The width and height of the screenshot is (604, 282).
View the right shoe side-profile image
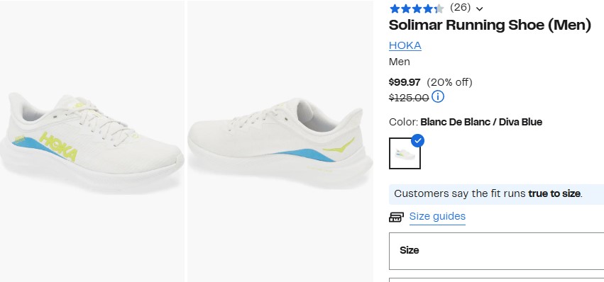pyautogui.click(x=280, y=141)
